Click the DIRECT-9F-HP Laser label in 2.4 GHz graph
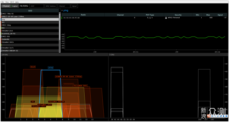Image resolution: width=229 pixels, height=122 pixels. pyautogui.click(x=68, y=77)
